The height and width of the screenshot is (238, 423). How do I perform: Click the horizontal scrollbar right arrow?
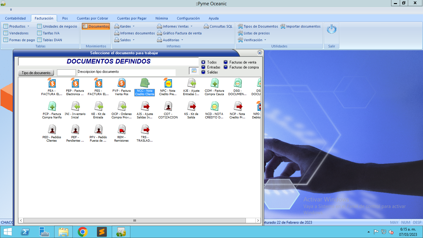(x=258, y=220)
